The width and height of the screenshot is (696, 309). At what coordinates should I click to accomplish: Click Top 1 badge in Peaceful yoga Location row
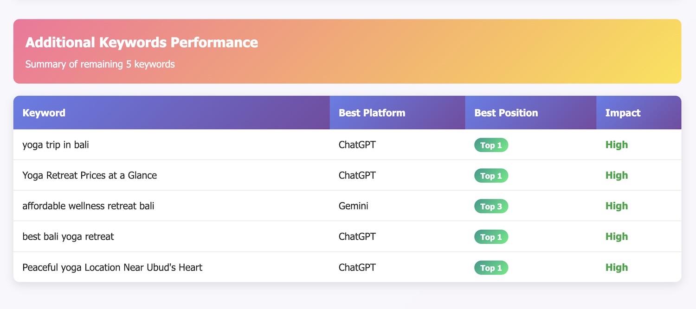491,268
